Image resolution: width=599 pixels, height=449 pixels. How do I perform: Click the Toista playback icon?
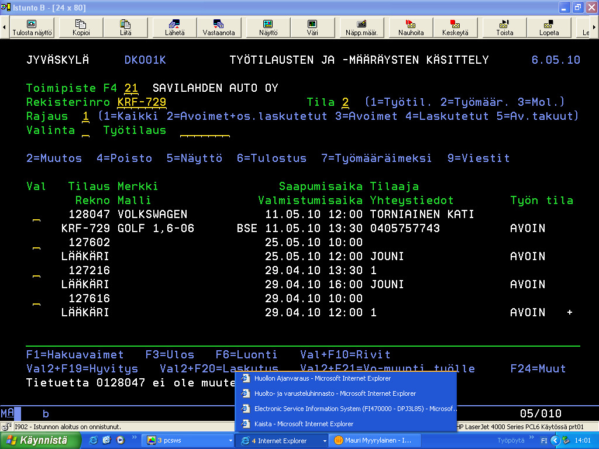pos(504,27)
